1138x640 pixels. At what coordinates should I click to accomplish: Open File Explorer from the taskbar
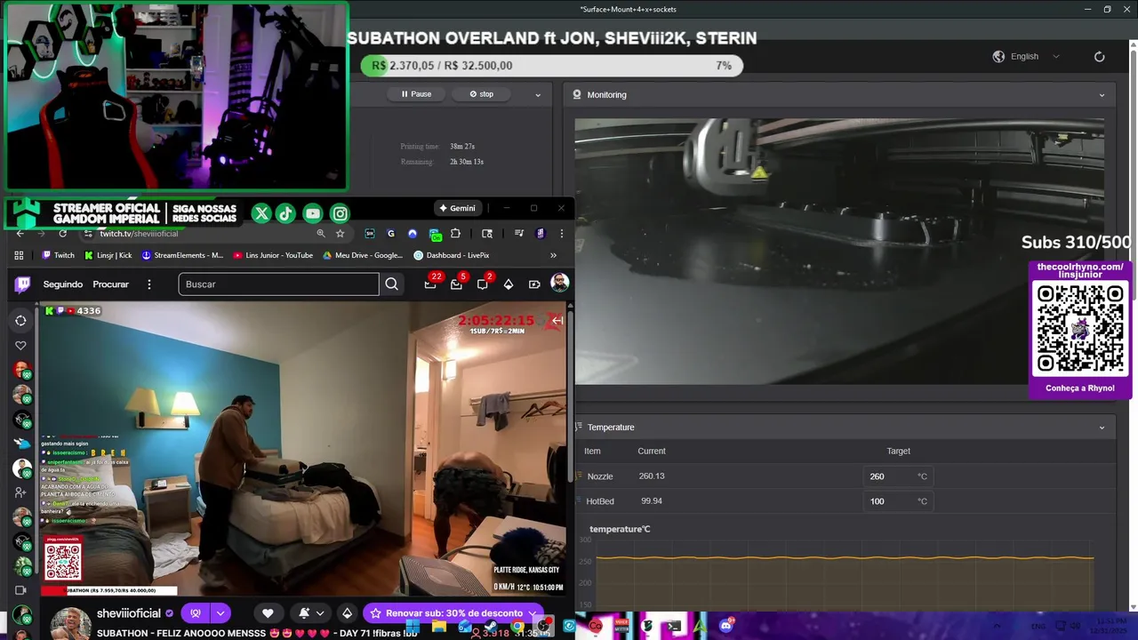click(438, 626)
